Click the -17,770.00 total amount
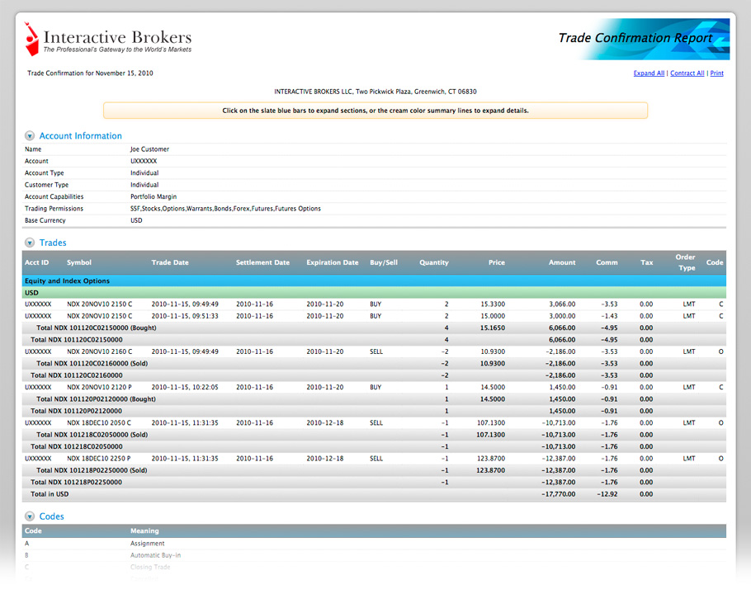751x594 pixels. [x=559, y=494]
